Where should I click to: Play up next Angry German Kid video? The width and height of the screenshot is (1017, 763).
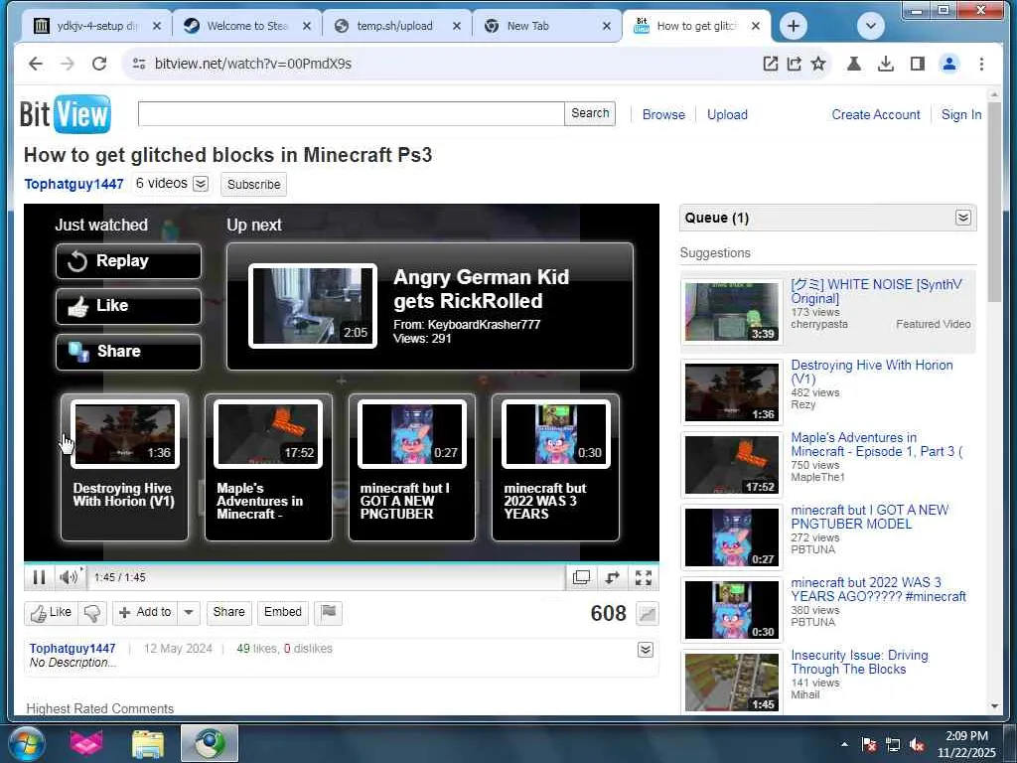[x=429, y=306]
